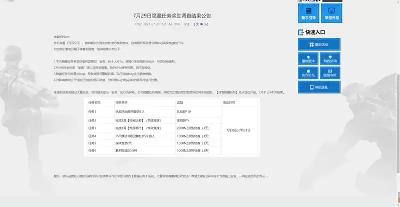The image size is (400, 207).
Task: Open the 视频专区 video zone tile
Action: [330, 73]
